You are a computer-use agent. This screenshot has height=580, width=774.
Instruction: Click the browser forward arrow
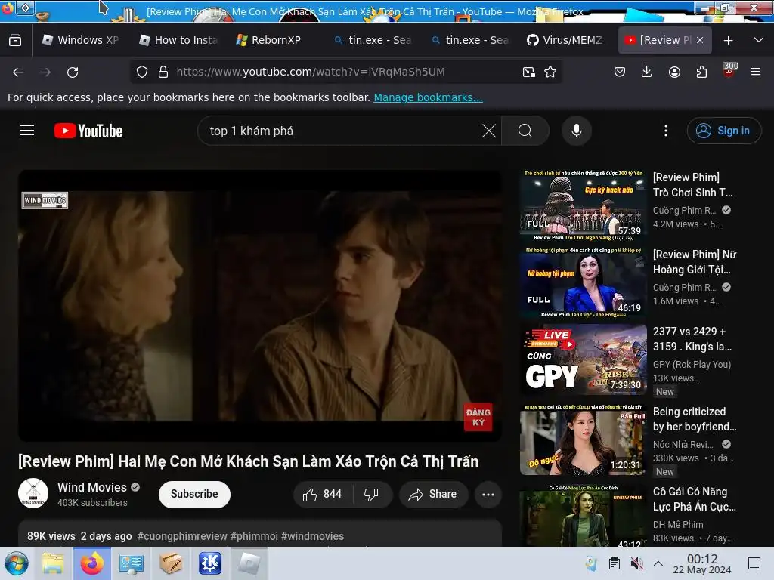point(45,72)
